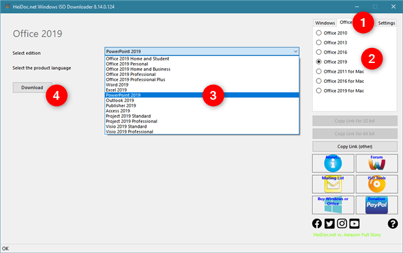
Task: Select Project 2019 Standard entry
Action: 202,116
